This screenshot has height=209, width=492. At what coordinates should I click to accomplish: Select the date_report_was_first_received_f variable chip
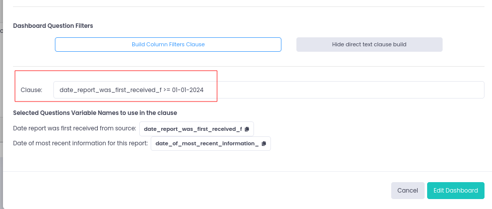click(193, 129)
